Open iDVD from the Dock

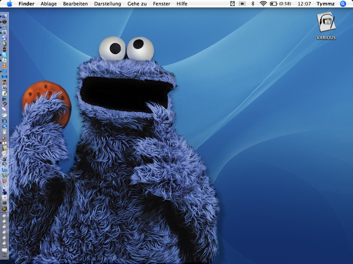click(x=4, y=126)
